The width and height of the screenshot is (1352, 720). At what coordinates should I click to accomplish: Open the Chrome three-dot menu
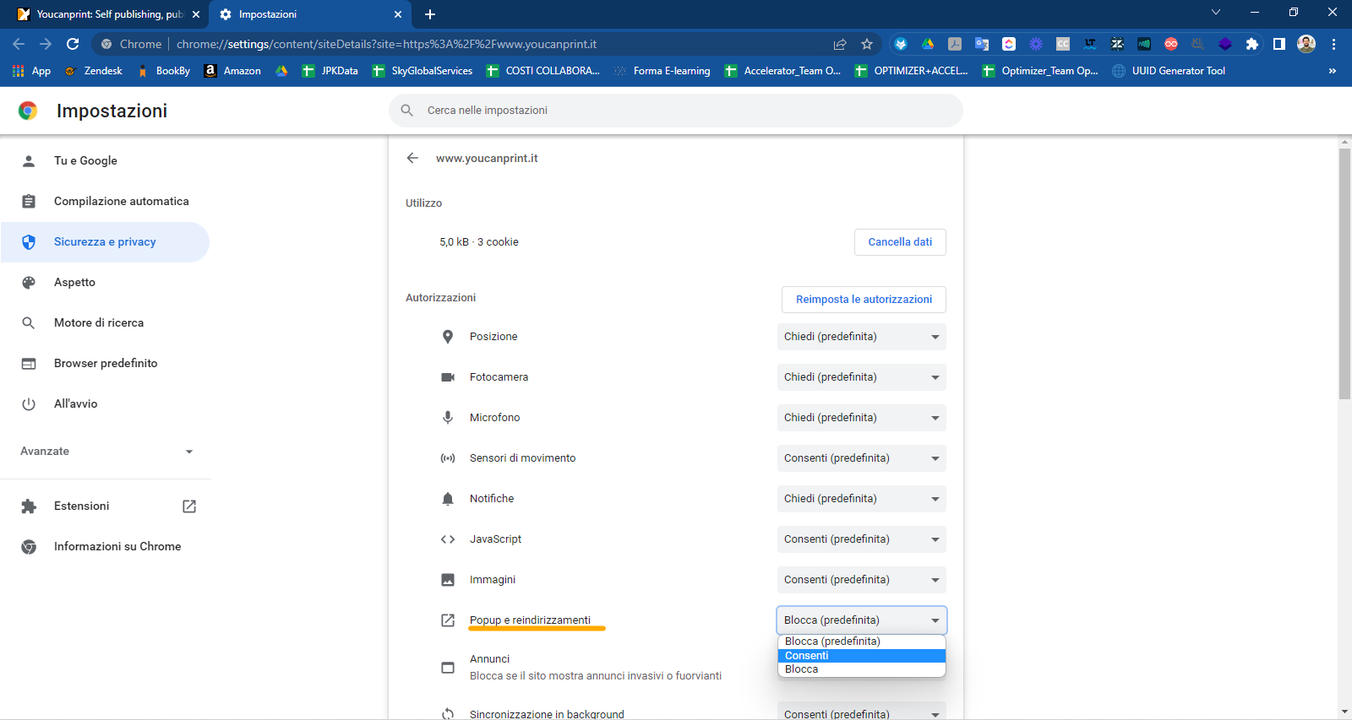tap(1333, 44)
